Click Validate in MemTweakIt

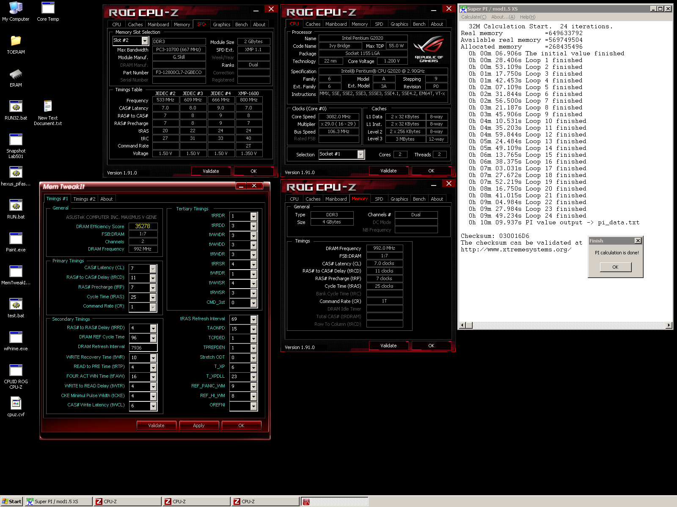pyautogui.click(x=156, y=425)
